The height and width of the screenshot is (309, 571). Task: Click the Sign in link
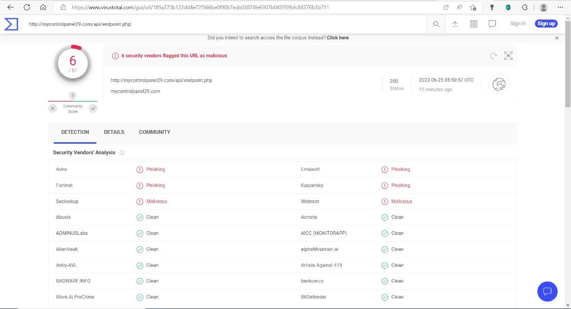518,24
